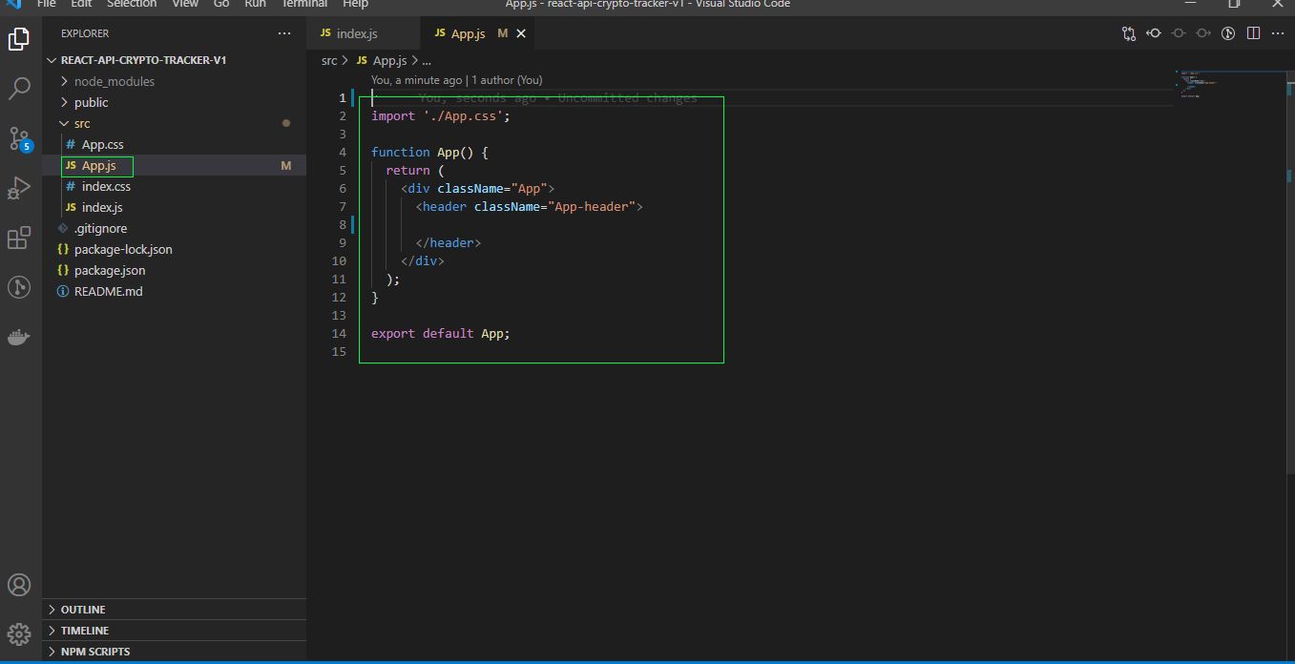The height and width of the screenshot is (664, 1295).
Task: Click the dimmed revision commit icon
Action: click(x=1179, y=33)
